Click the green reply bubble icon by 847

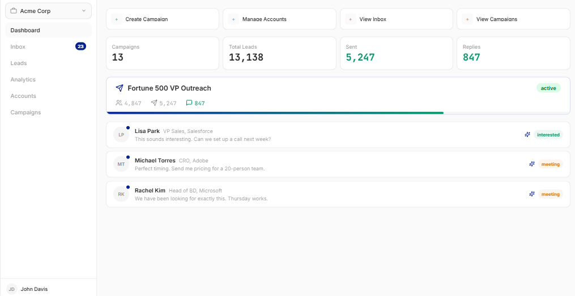189,103
